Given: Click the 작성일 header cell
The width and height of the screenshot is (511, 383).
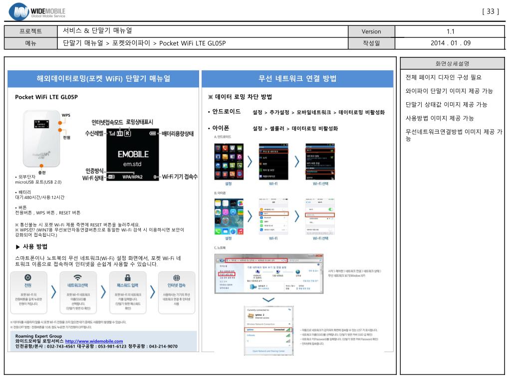Looking at the screenshot, I should [x=371, y=43].
